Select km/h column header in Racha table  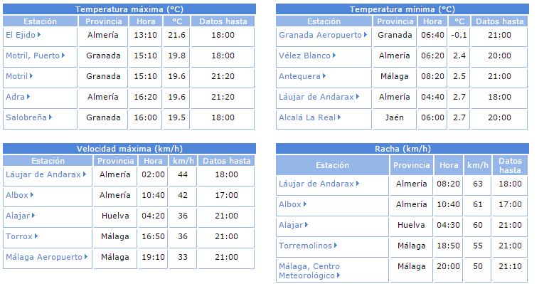(x=478, y=165)
